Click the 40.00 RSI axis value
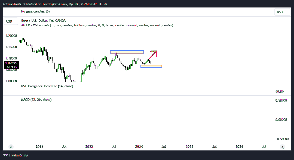294x160 pixels. (279, 92)
